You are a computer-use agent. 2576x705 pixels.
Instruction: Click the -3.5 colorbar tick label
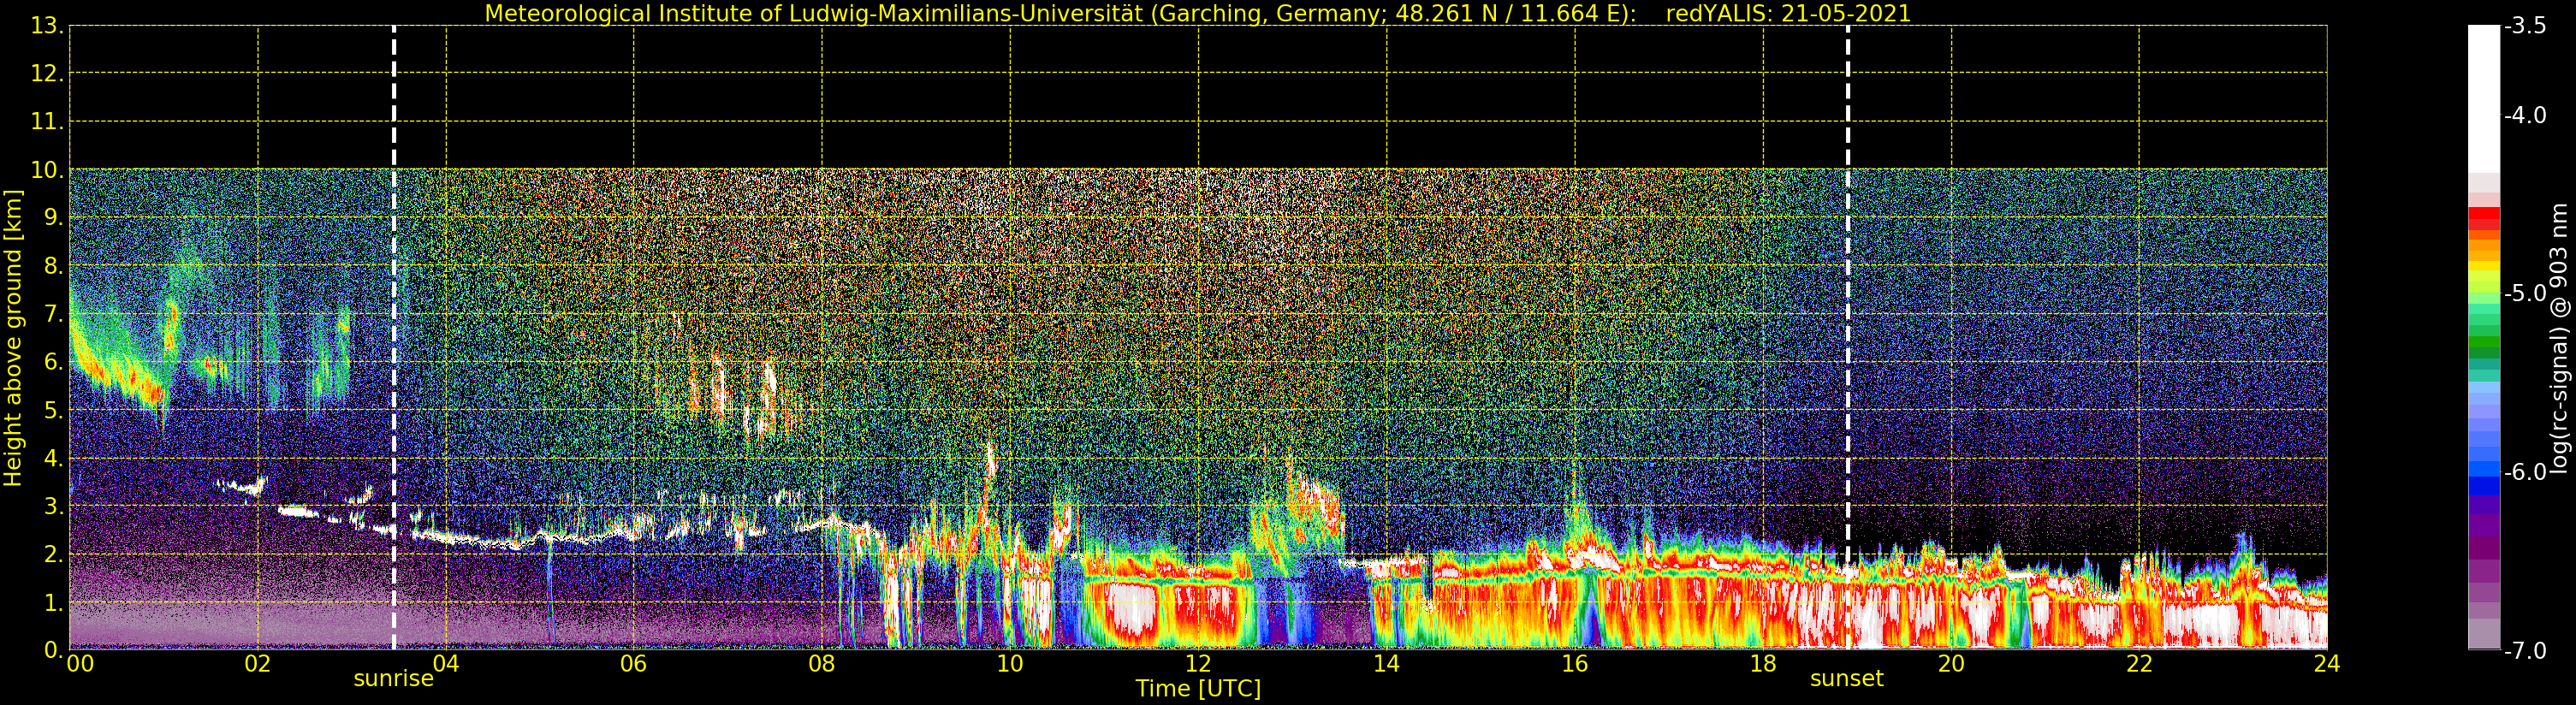[x=2525, y=27]
